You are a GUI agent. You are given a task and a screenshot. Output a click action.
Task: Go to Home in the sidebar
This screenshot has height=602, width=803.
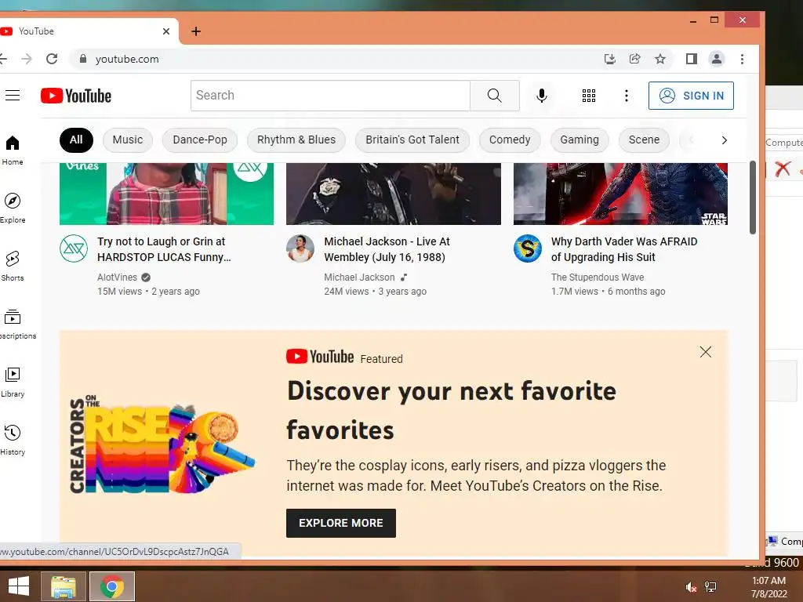point(13,150)
